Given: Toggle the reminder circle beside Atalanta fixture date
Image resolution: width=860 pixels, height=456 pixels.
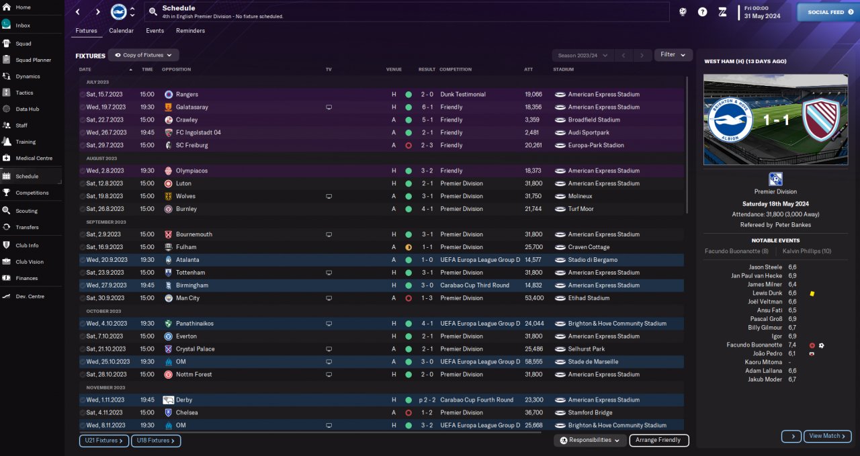Looking at the screenshot, I should 83,260.
